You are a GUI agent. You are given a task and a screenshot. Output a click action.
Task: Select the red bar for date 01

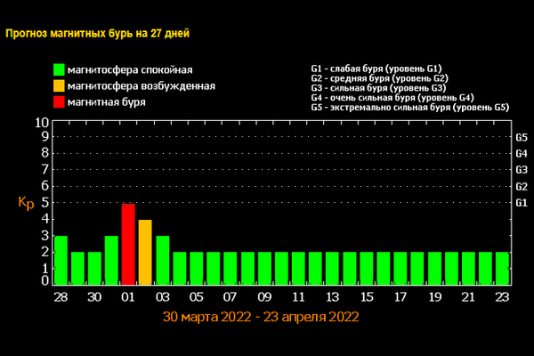[128, 244]
